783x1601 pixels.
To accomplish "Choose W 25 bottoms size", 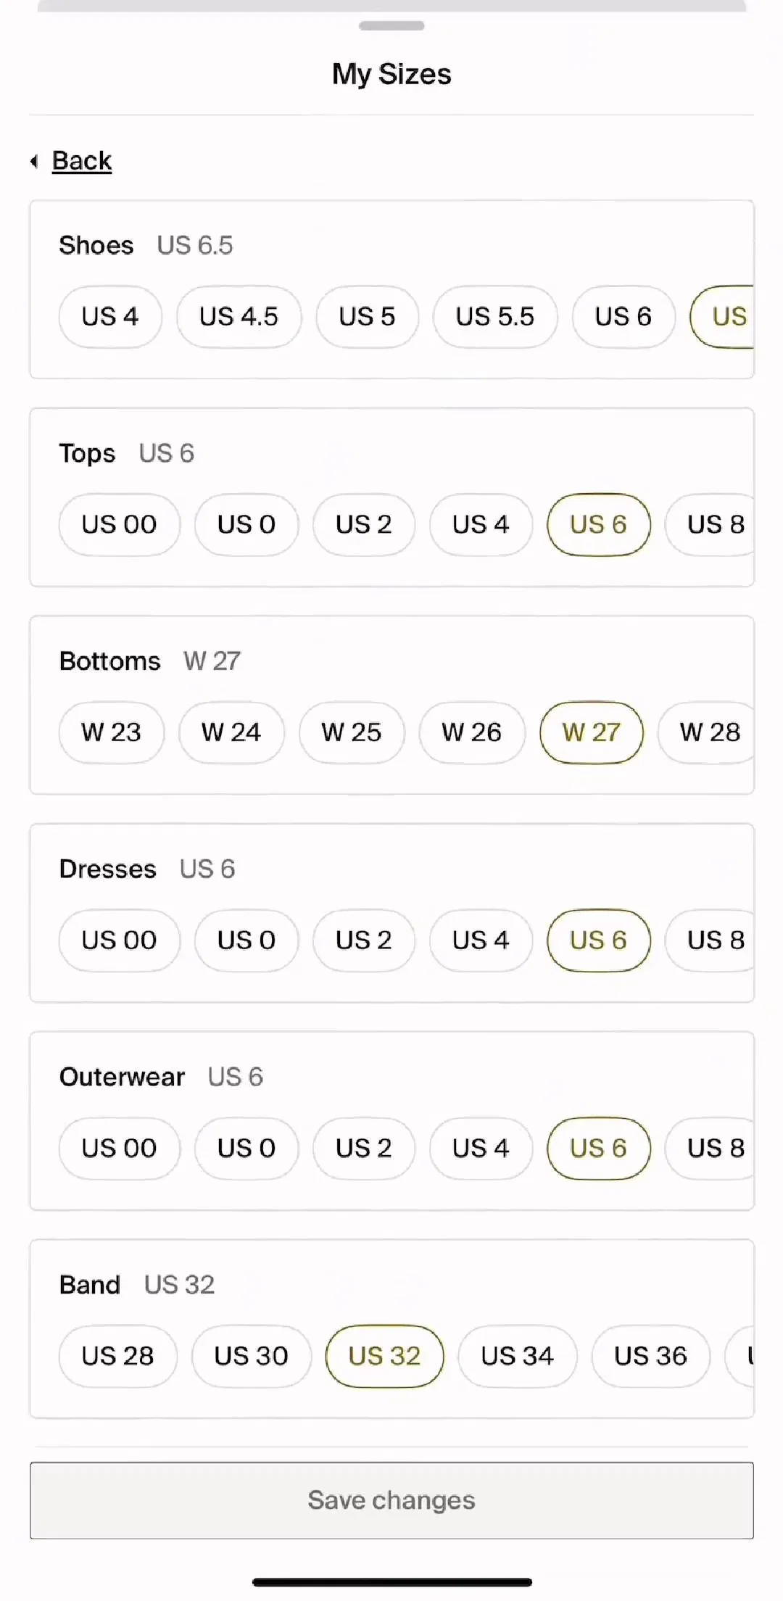I will pos(352,732).
